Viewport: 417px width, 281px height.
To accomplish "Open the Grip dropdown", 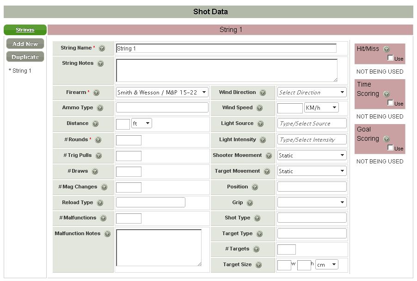I will pos(312,203).
